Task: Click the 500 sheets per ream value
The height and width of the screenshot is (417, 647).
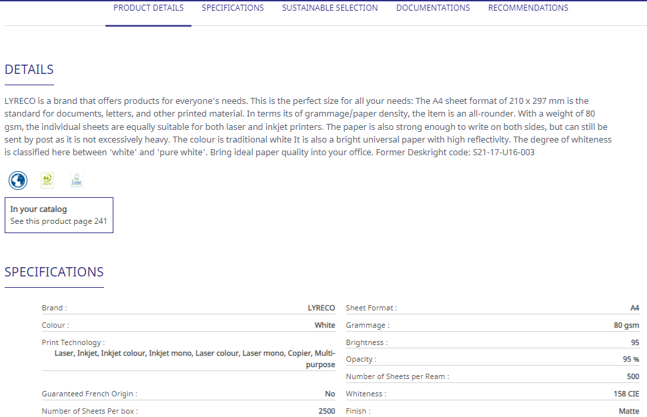Action: tap(633, 376)
